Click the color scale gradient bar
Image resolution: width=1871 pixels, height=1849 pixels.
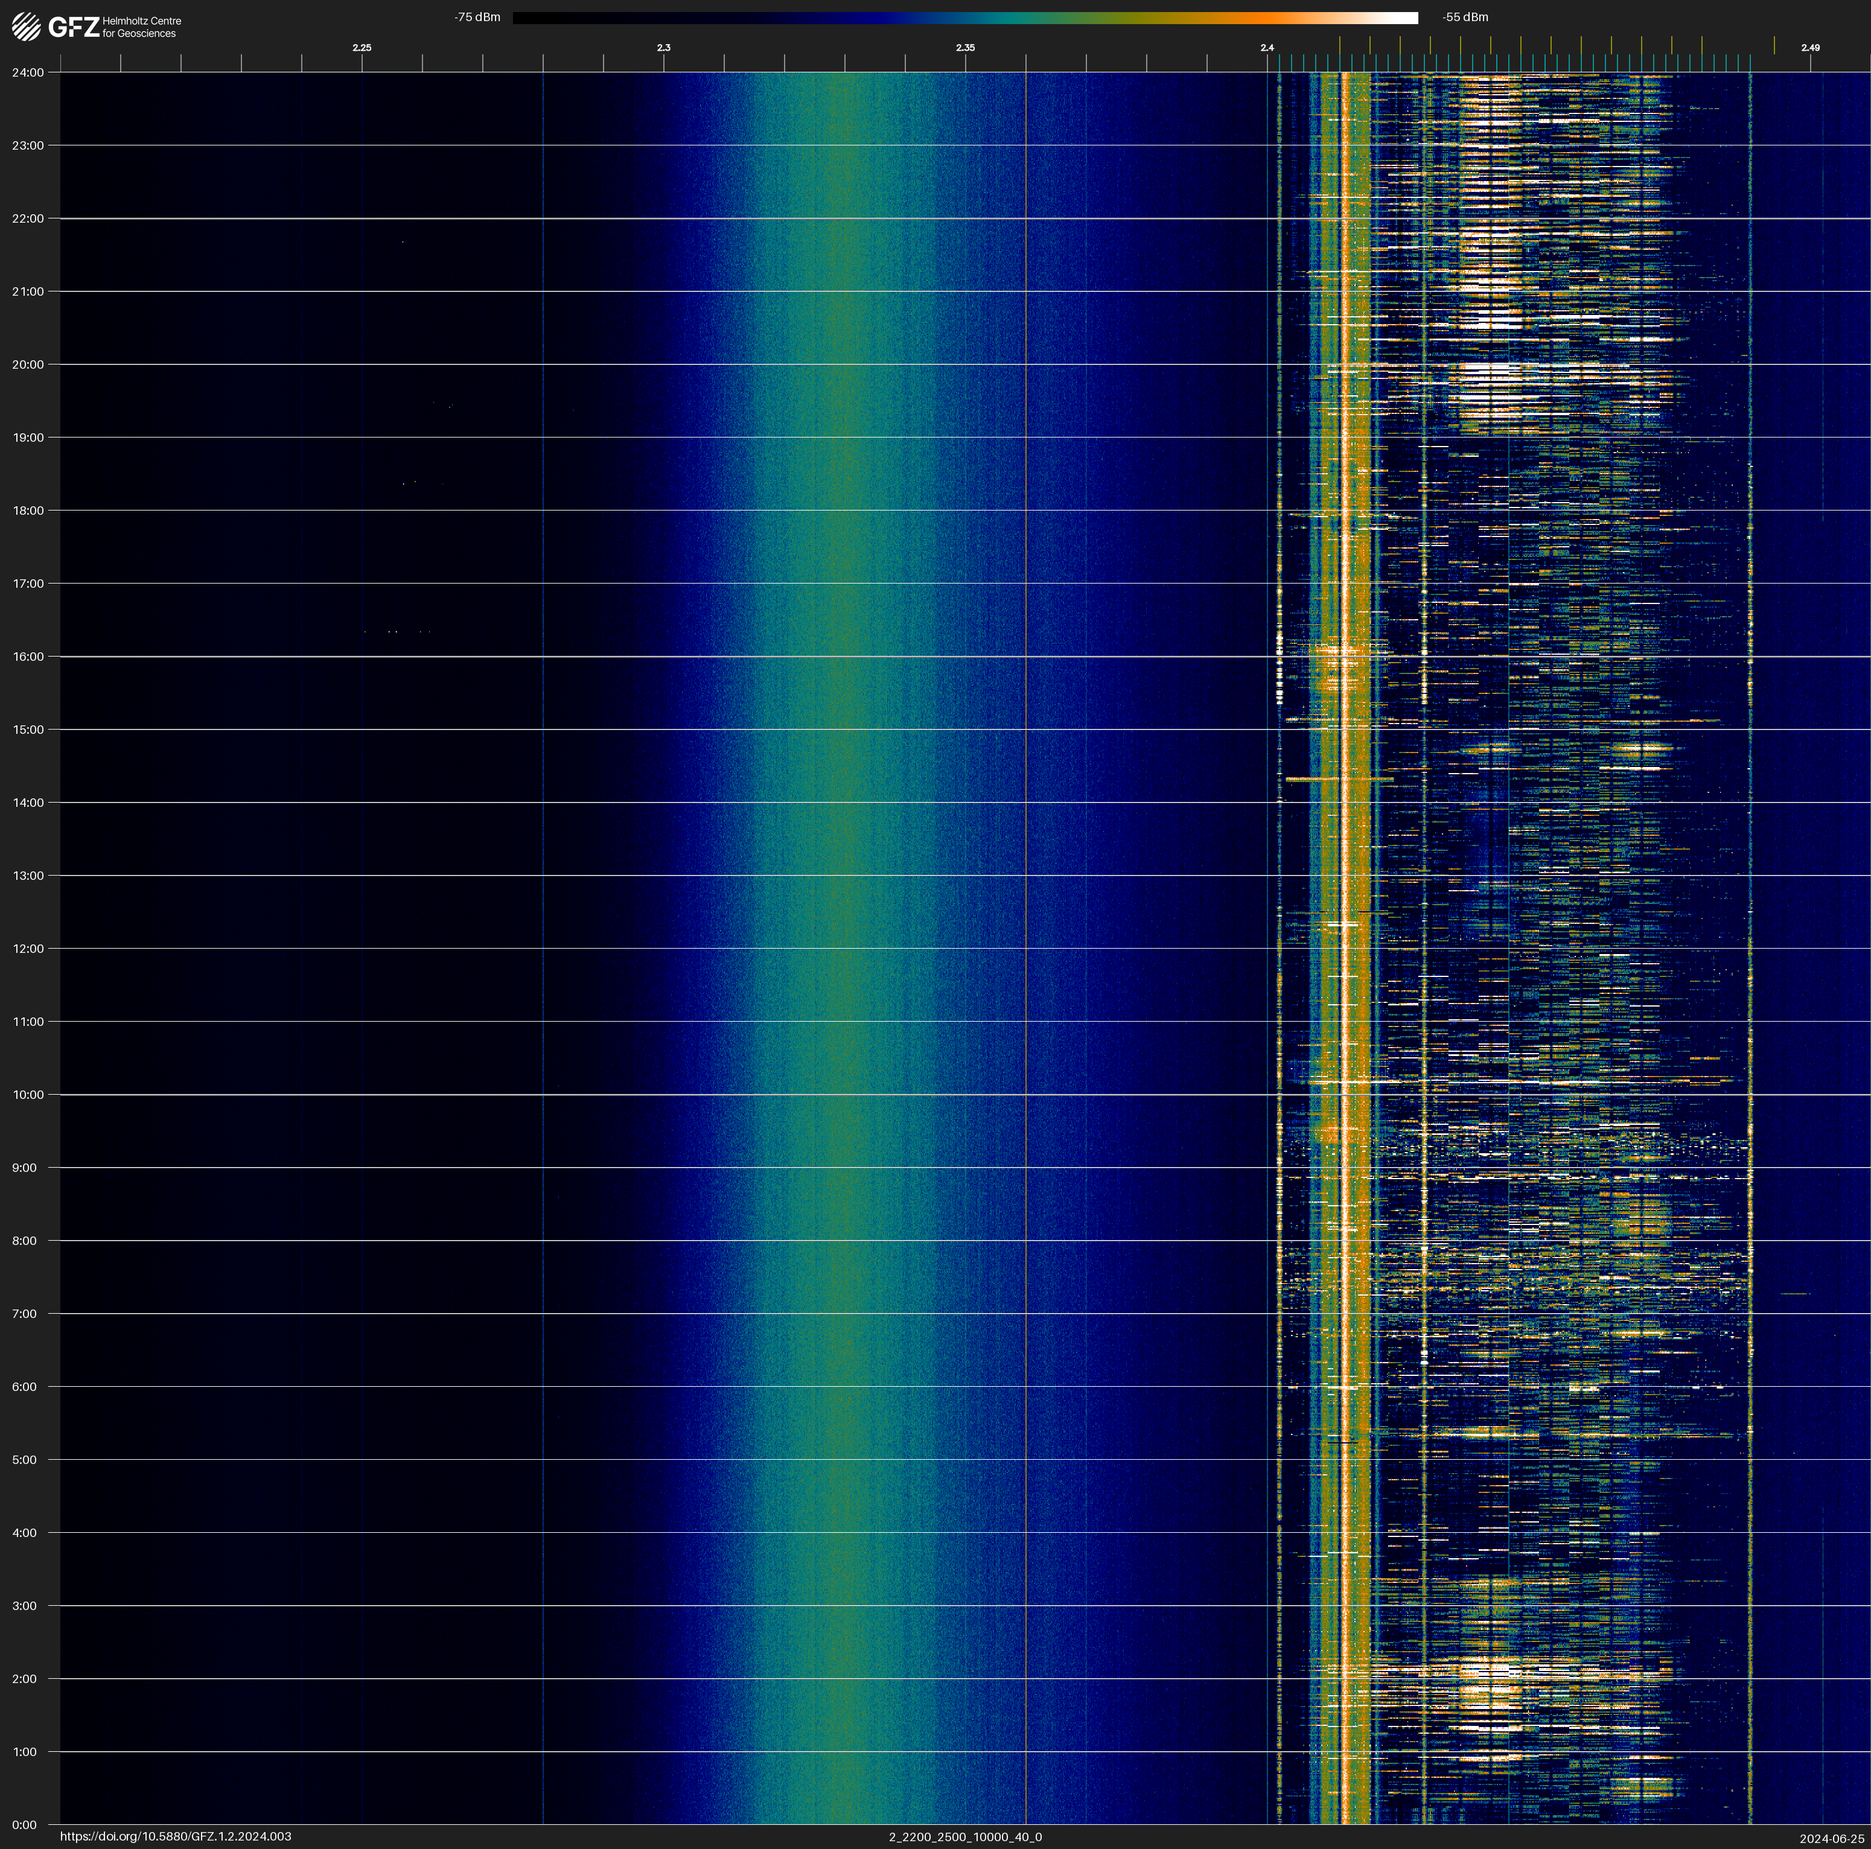click(x=964, y=18)
